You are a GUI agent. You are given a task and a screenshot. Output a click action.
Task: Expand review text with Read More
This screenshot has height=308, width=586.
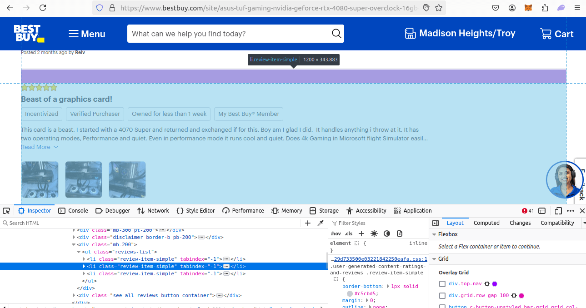click(40, 147)
